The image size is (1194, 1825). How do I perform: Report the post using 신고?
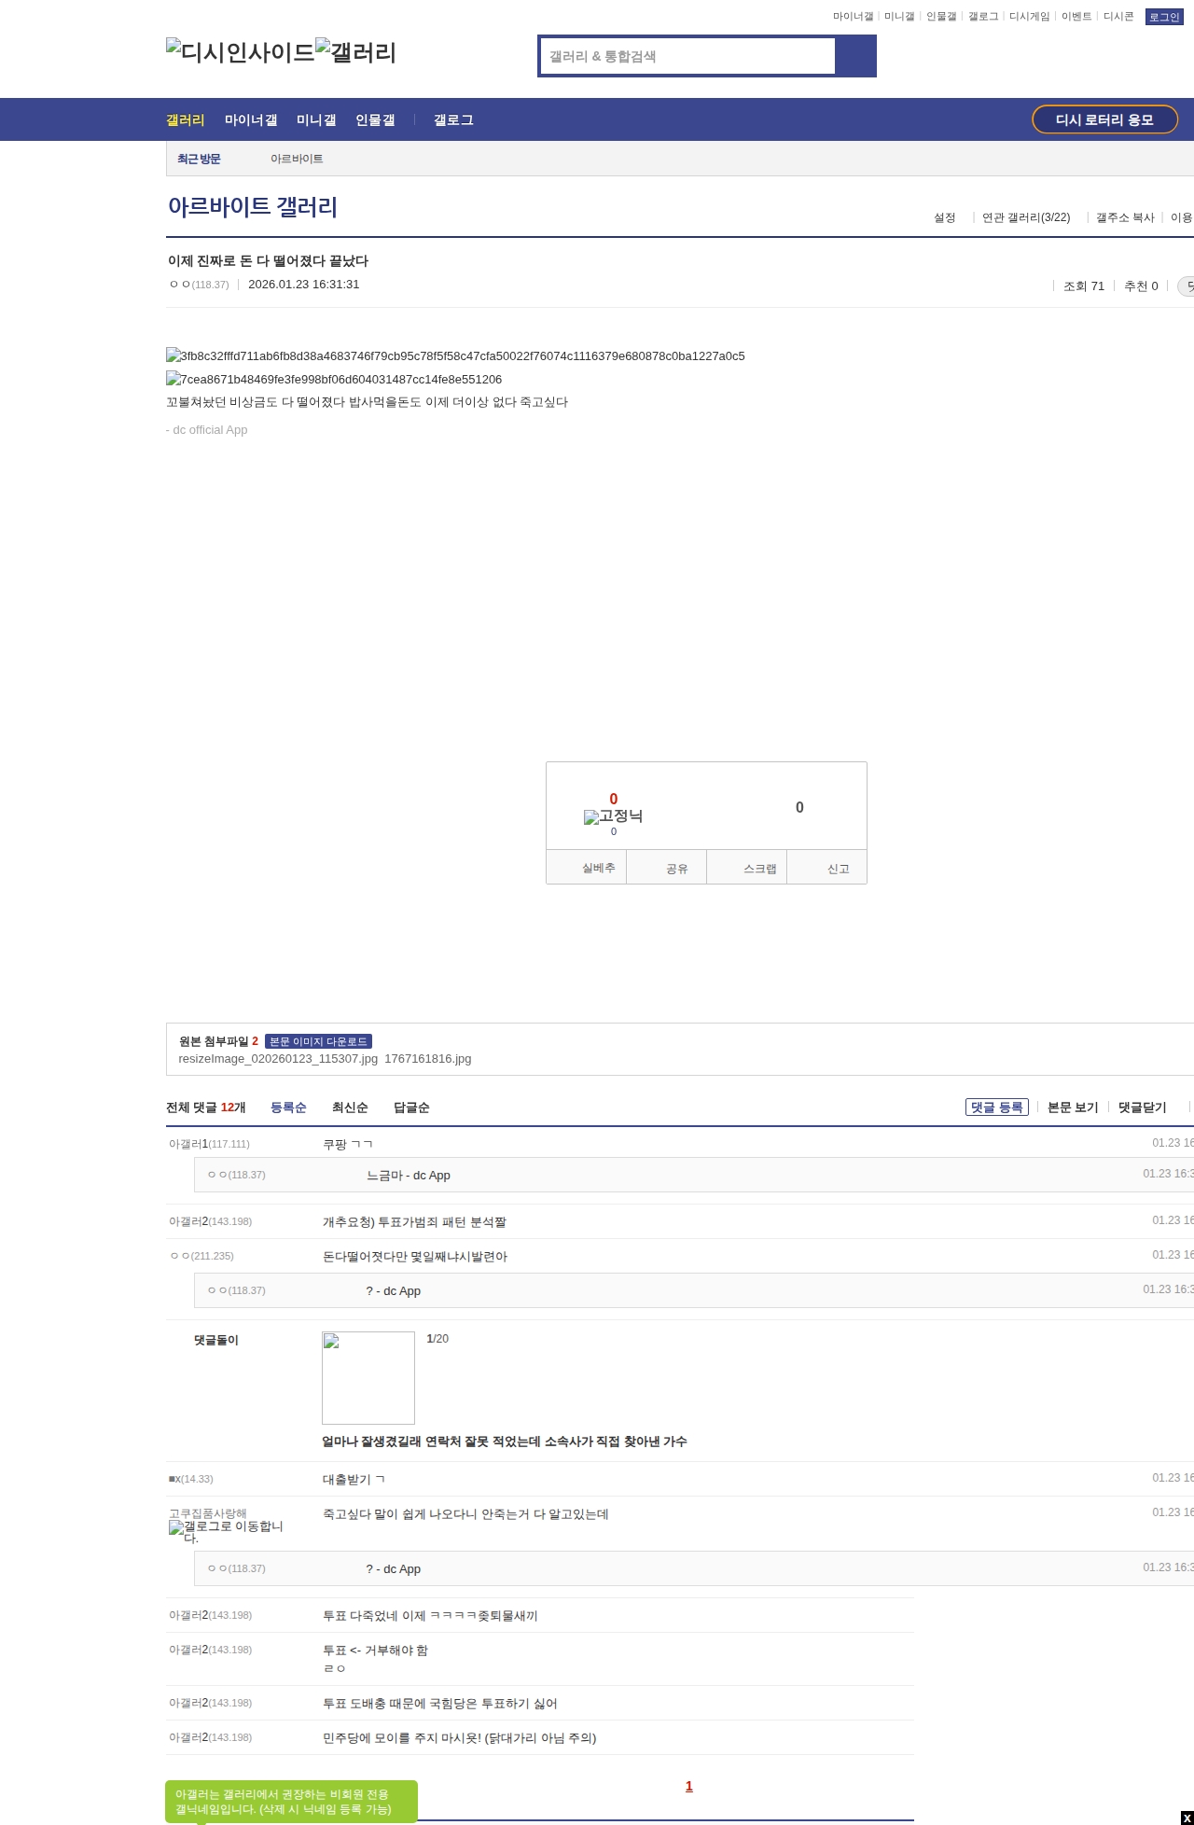827,869
